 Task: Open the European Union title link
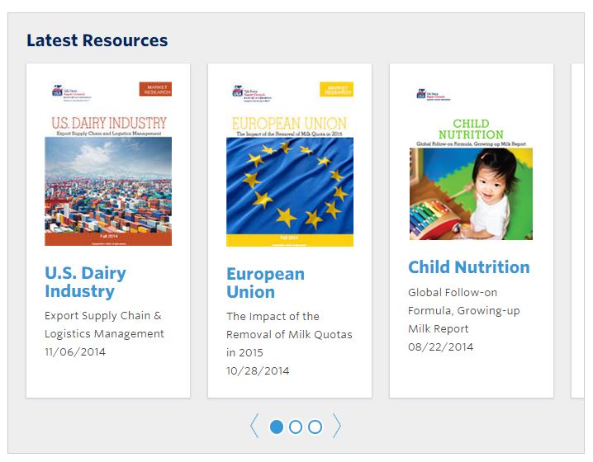point(265,282)
